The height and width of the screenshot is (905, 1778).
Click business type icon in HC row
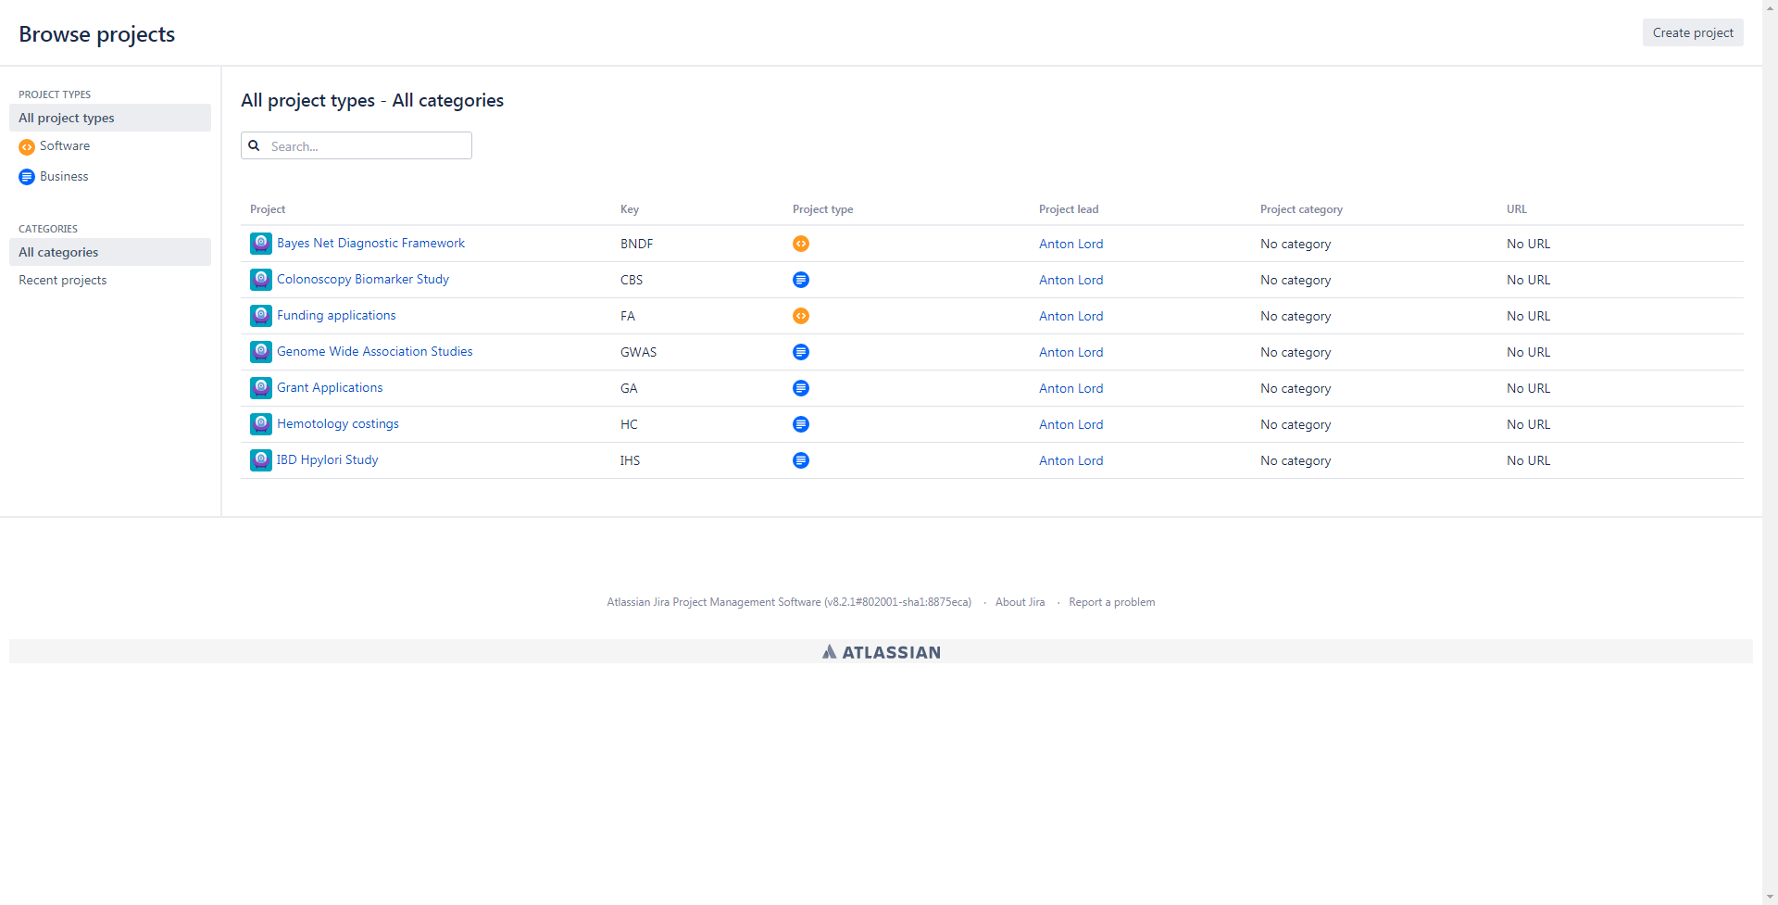click(x=801, y=424)
